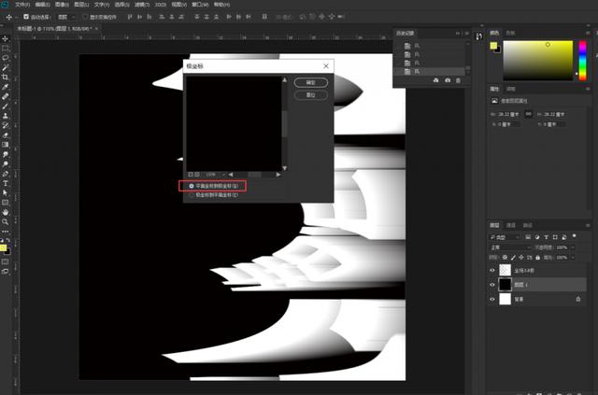
Task: Select the Rectangular Marquee tool
Action: [6, 47]
